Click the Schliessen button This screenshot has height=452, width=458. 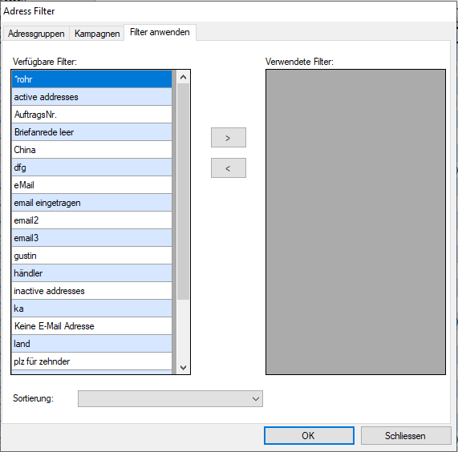pos(406,436)
